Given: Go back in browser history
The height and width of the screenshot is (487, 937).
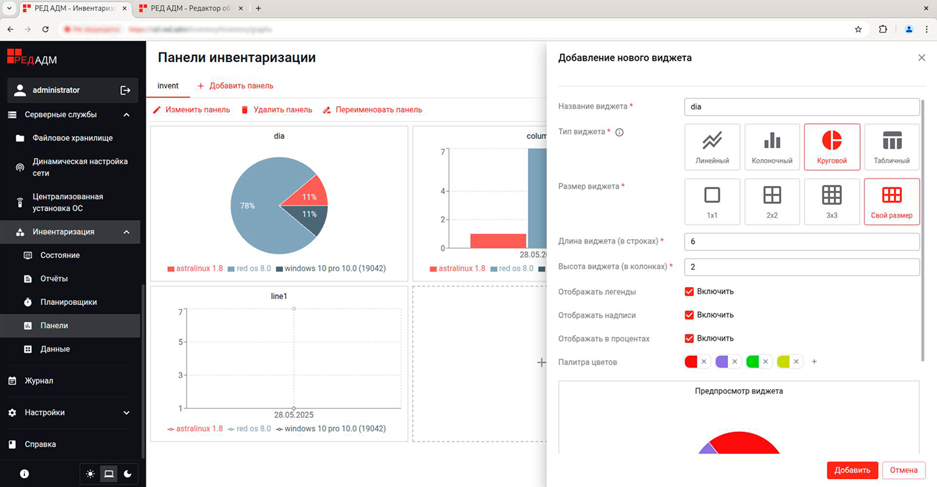Looking at the screenshot, I should click(10, 29).
